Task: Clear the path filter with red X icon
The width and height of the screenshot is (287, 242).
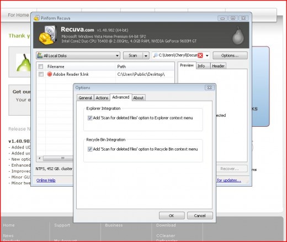Action: pos(200,55)
